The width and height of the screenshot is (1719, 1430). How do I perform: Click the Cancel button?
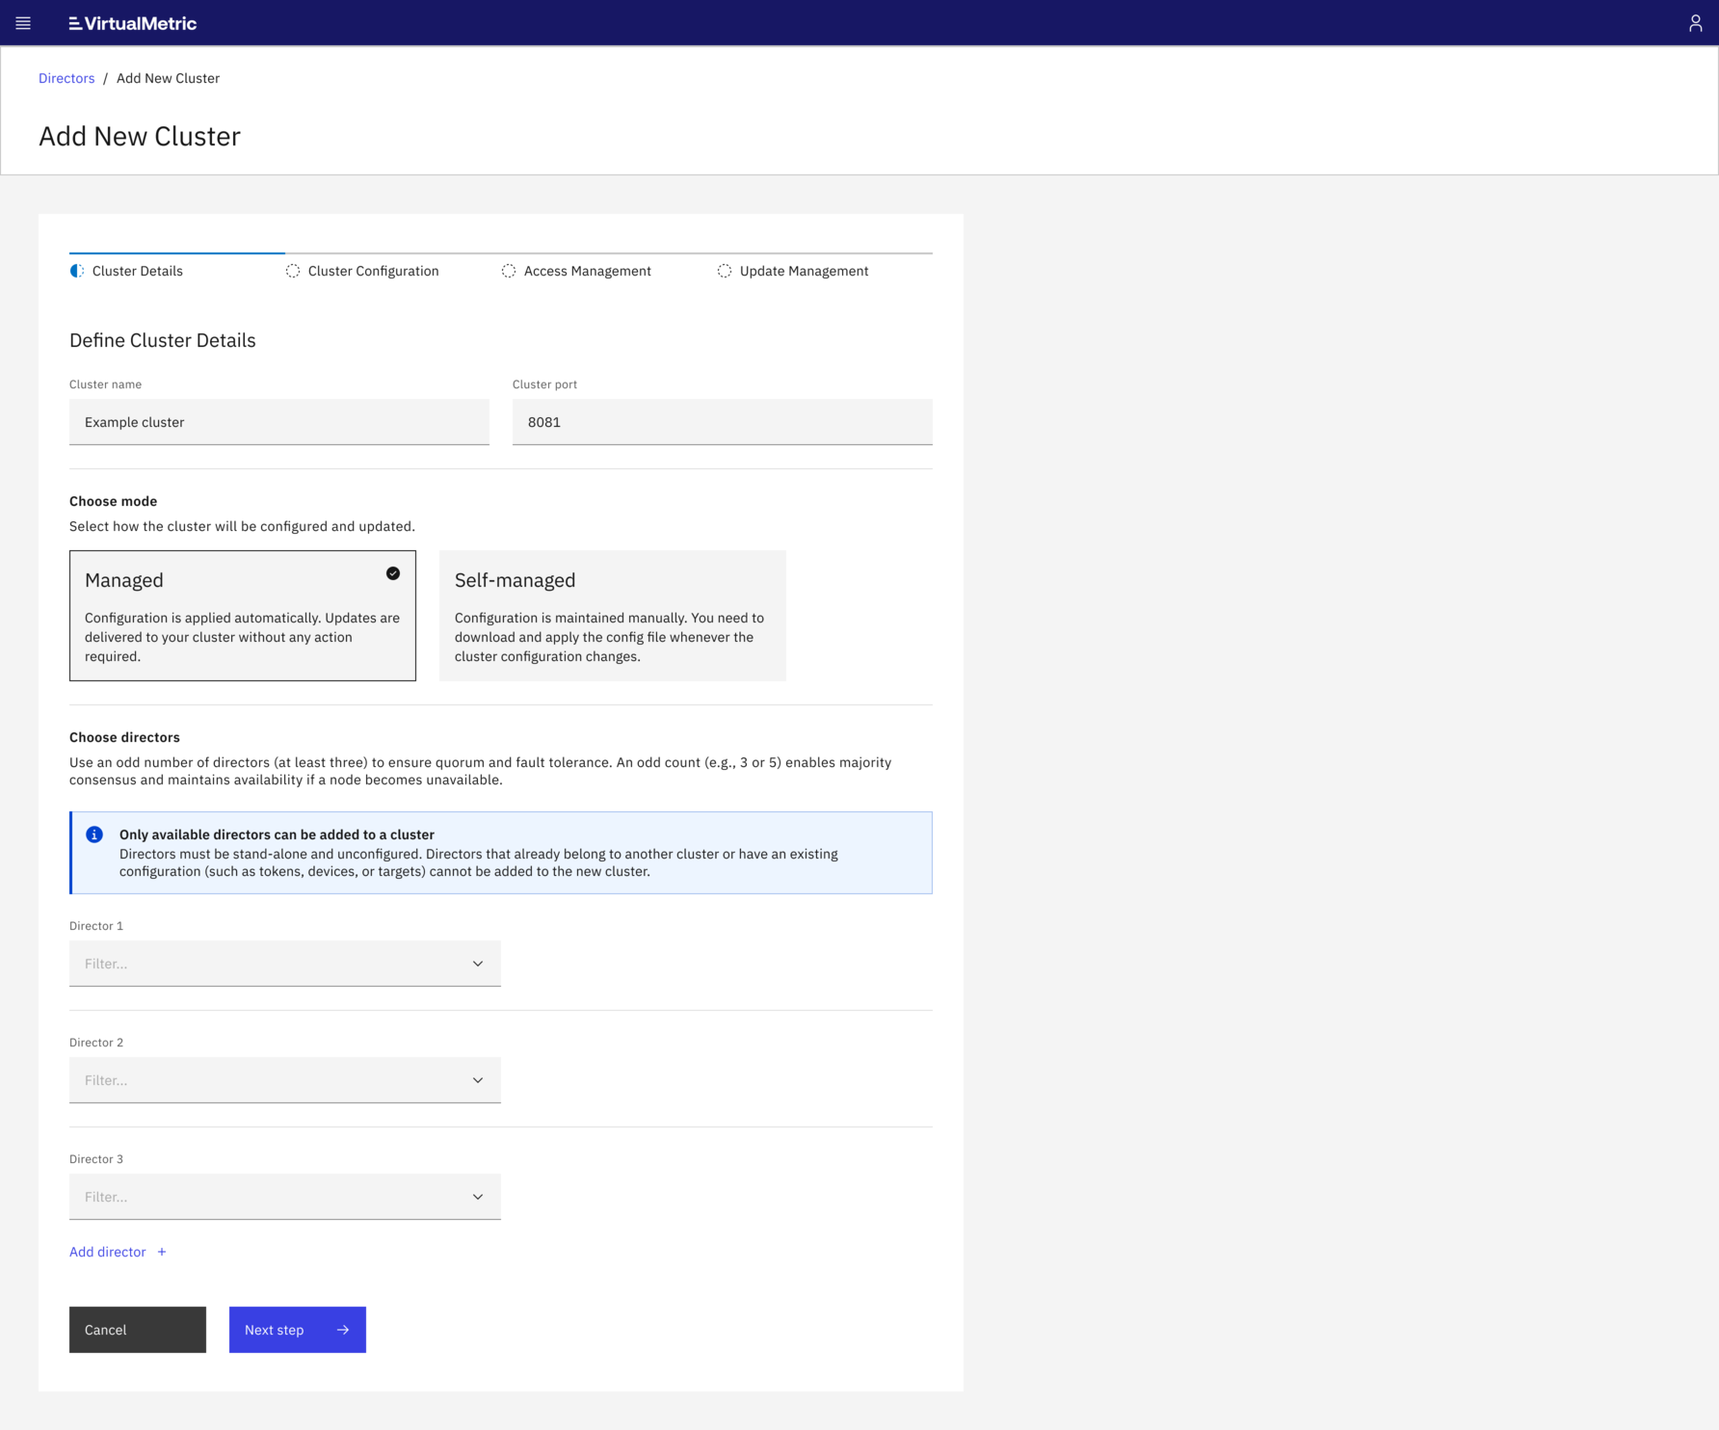[x=137, y=1330]
